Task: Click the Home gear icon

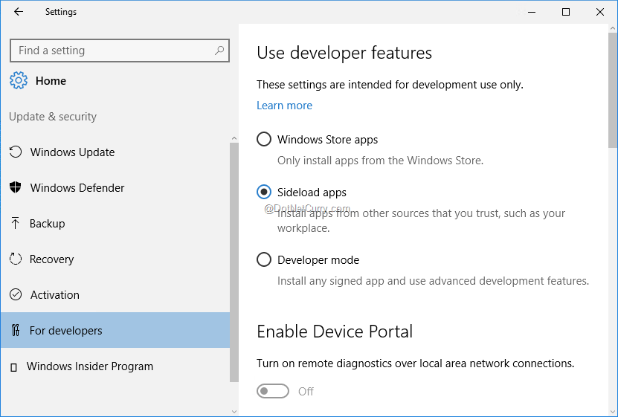Action: click(x=19, y=80)
